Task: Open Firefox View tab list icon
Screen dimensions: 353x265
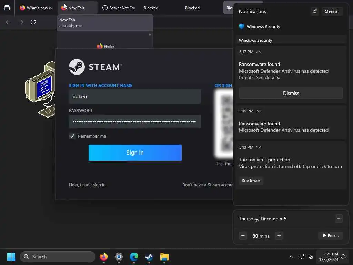Action: click(x=7, y=8)
